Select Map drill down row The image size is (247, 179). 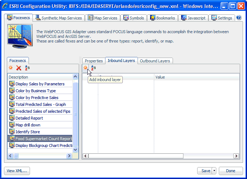point(40,125)
